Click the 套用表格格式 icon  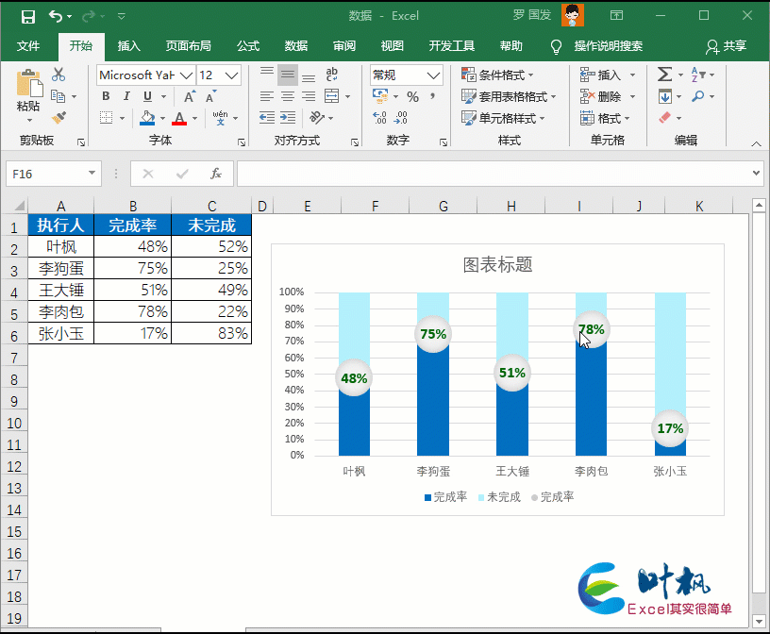[470, 95]
